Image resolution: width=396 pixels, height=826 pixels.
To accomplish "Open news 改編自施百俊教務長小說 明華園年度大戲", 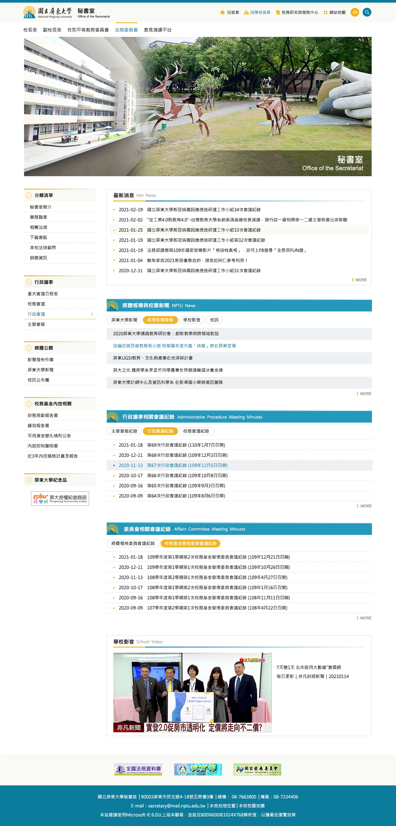I will (174, 346).
